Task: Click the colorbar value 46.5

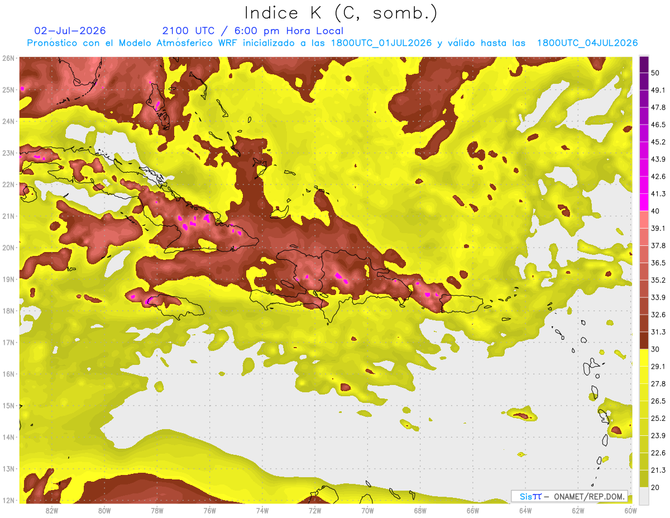Action: pos(658,125)
